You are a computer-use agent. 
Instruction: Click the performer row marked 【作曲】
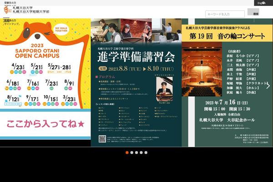coord(241,92)
